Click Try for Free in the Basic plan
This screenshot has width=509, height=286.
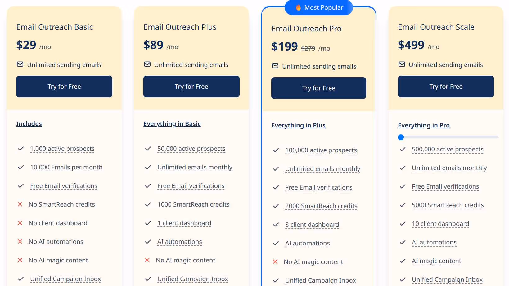tap(64, 87)
